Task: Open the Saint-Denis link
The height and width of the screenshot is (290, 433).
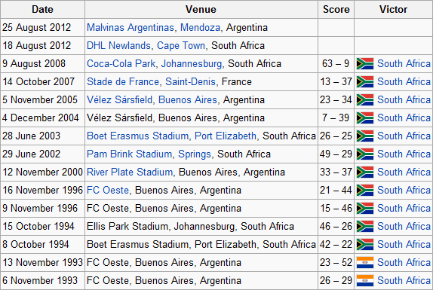Action: (x=190, y=82)
